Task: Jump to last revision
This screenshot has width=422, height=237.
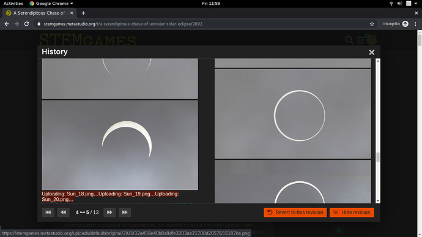Action: tap(125, 213)
